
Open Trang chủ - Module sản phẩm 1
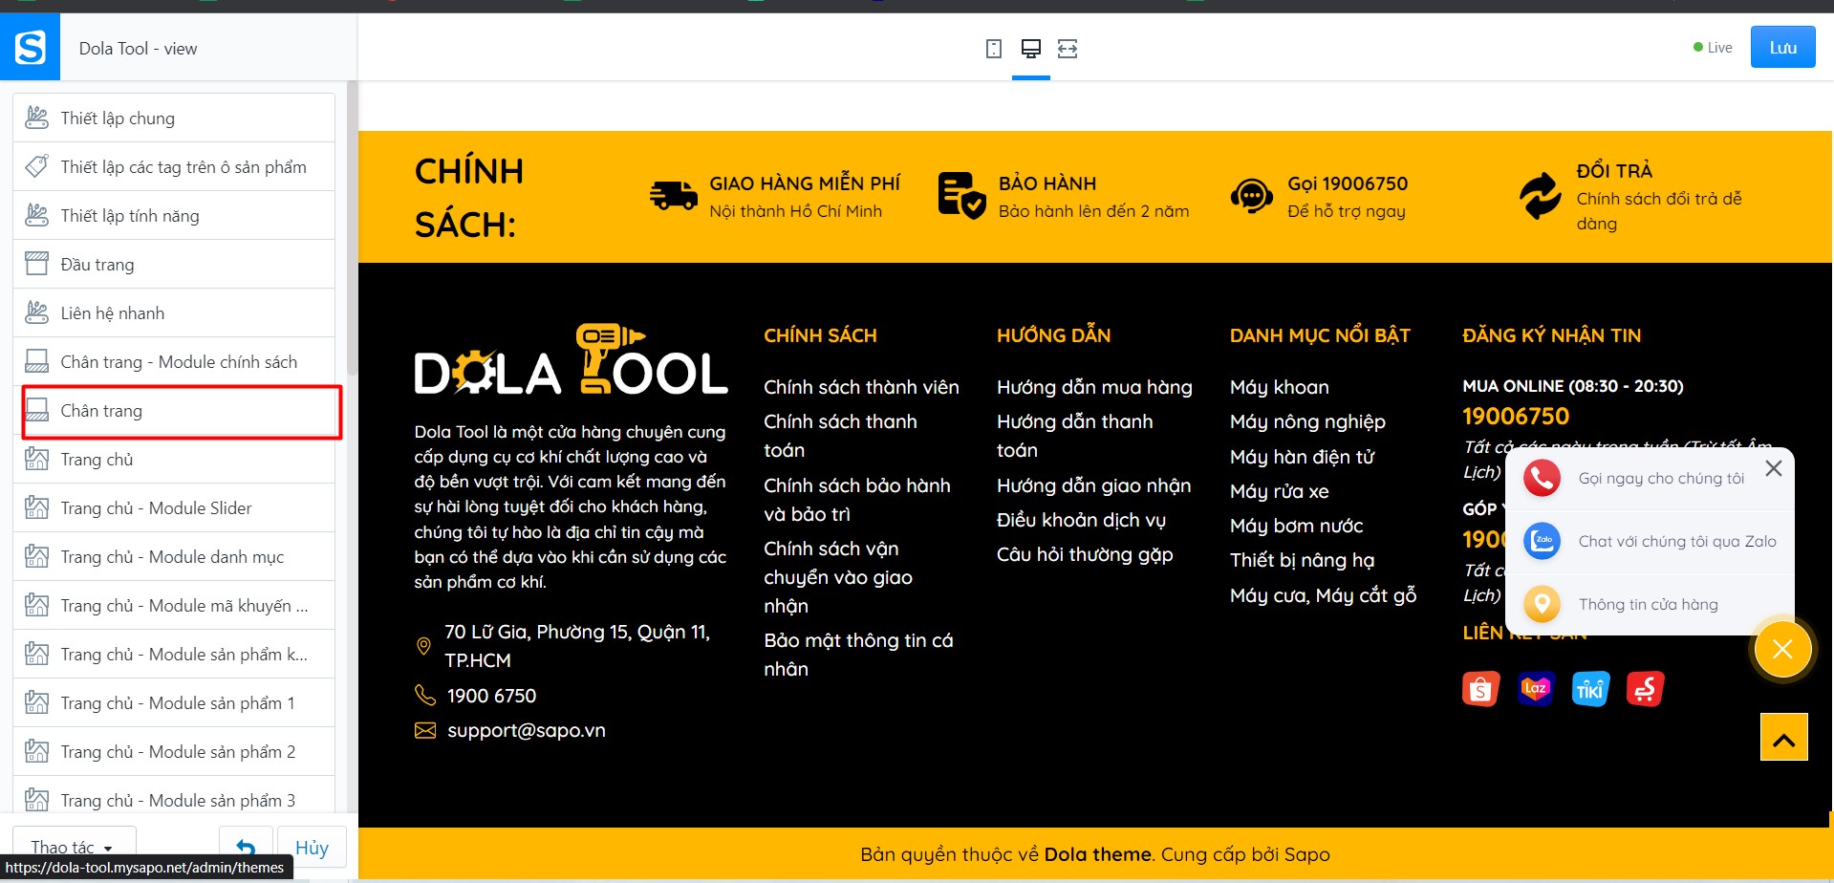(x=174, y=702)
